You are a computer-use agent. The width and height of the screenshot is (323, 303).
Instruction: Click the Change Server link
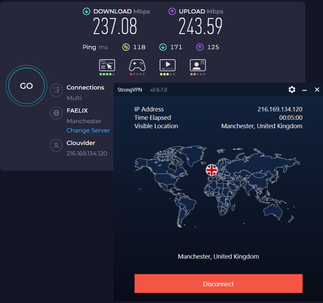88,130
